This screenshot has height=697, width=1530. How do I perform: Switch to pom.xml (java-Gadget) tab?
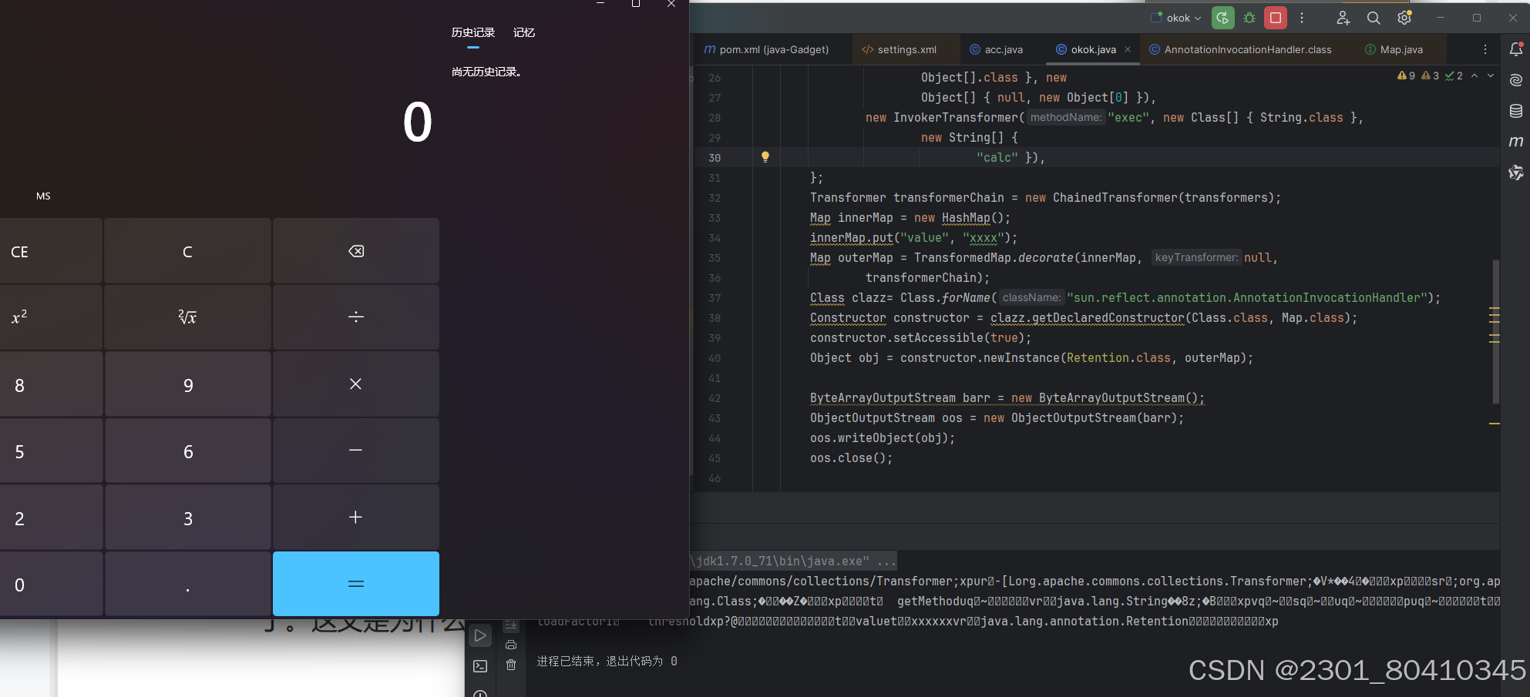pos(767,49)
